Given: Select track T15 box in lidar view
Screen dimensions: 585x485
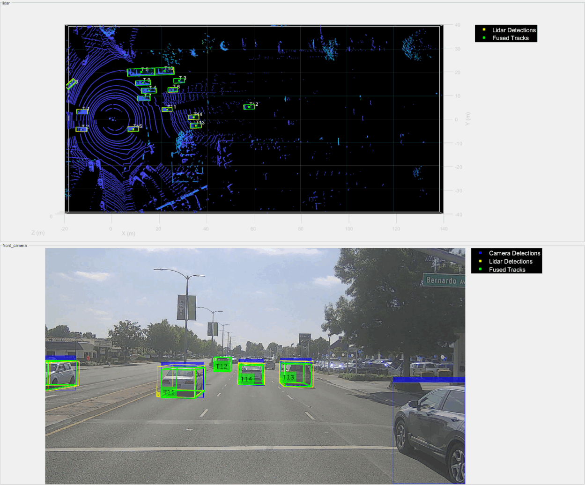Looking at the screenshot, I should coord(133,129).
